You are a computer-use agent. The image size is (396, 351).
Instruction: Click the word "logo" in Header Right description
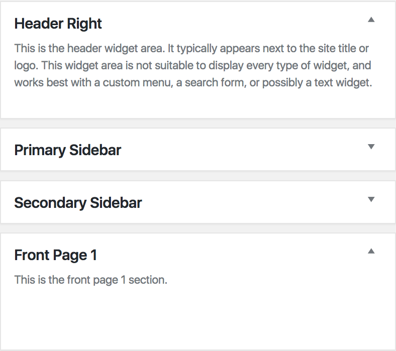[24, 66]
